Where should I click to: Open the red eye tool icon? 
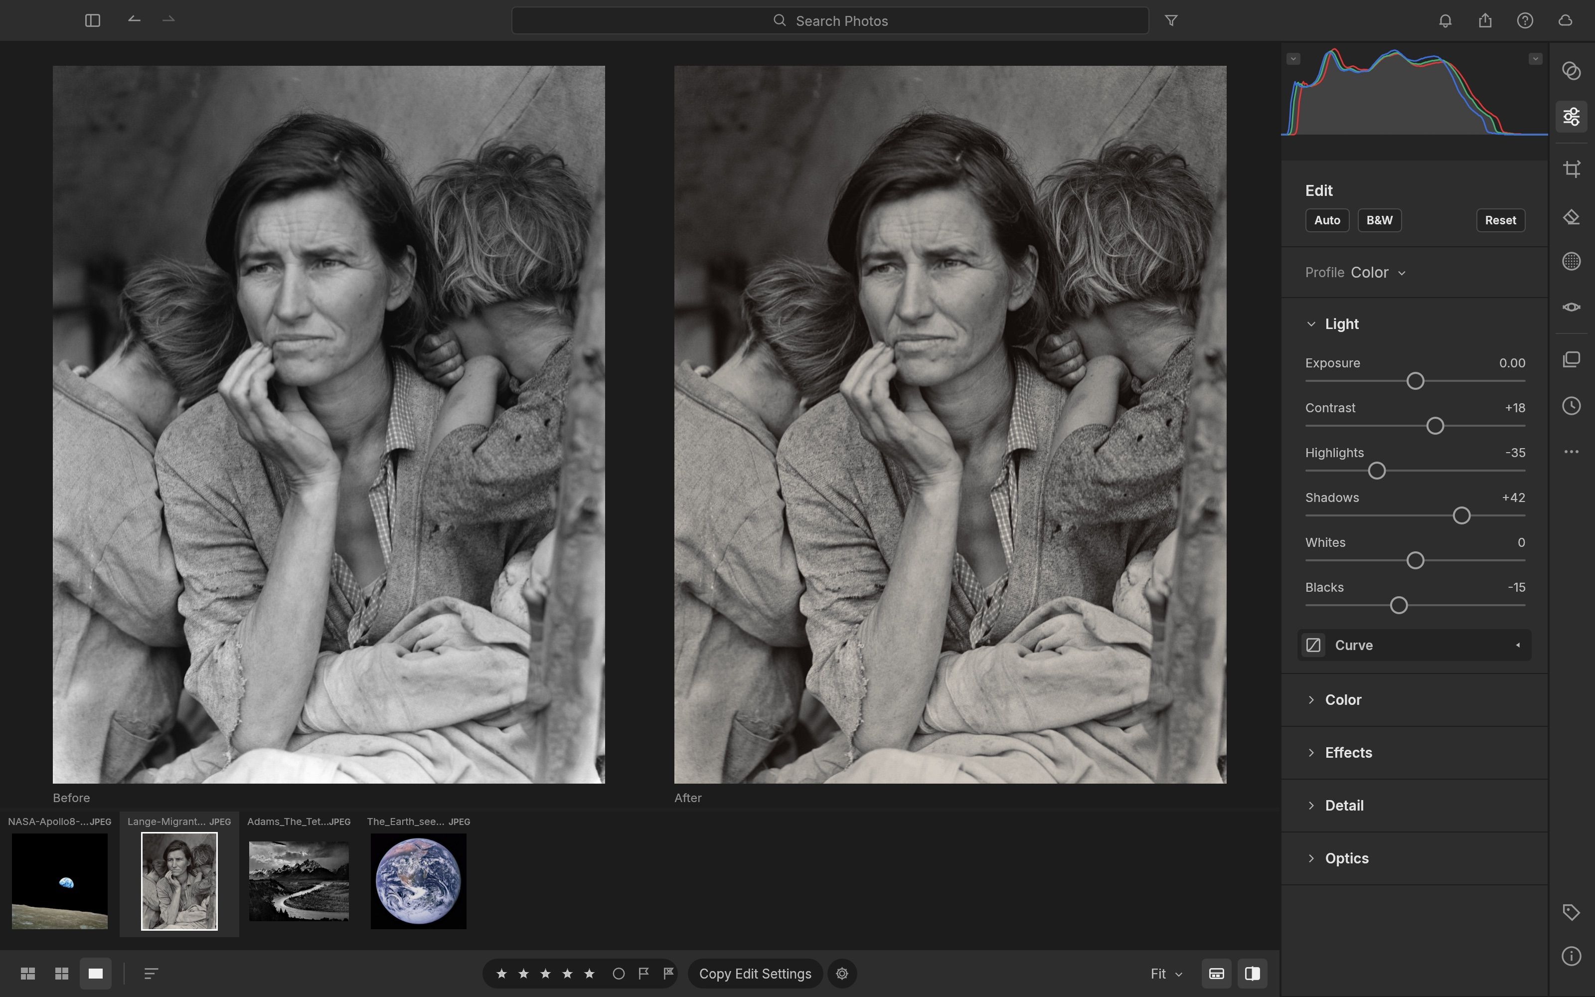(1571, 307)
